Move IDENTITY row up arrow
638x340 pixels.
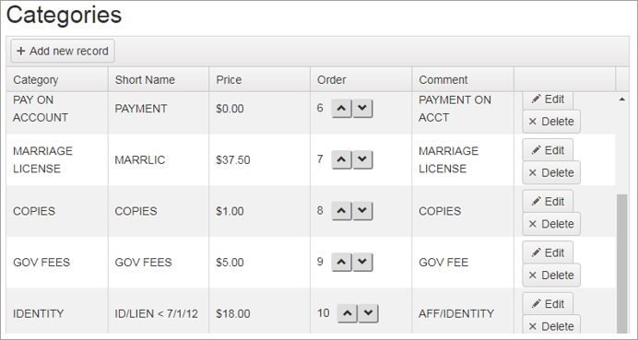tap(348, 313)
